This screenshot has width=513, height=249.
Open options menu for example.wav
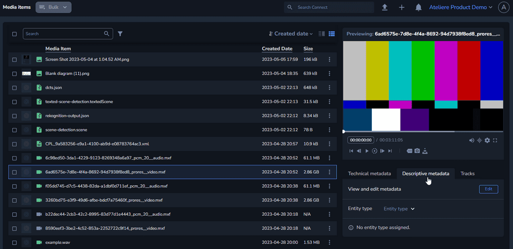click(x=330, y=243)
